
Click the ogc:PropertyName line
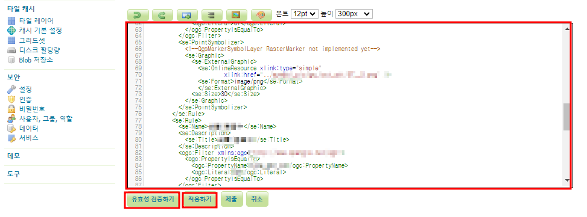click(x=270, y=165)
